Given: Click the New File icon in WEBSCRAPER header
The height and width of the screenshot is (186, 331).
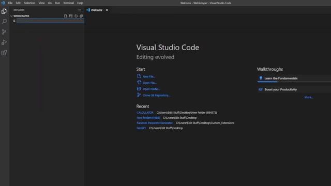Looking at the screenshot, I should point(66,16).
